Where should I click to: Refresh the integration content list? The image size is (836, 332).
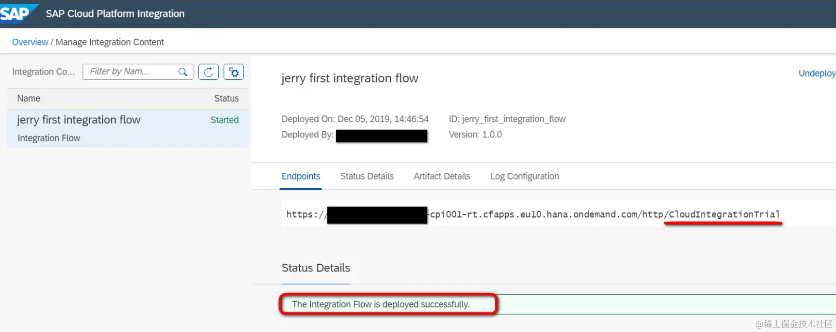[x=209, y=72]
